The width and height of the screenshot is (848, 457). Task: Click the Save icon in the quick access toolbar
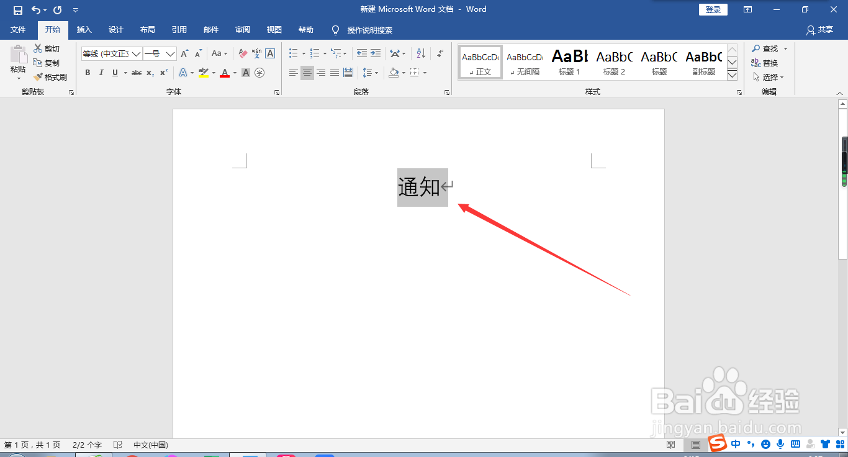18,10
